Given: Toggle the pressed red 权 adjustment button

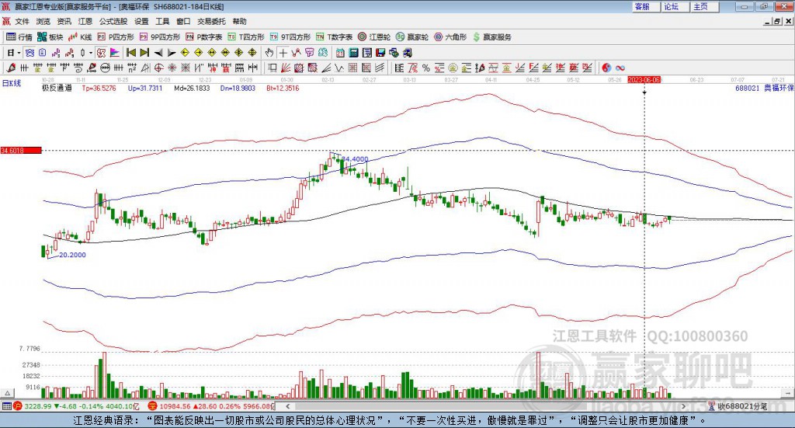Looking at the screenshot, I should (102, 53).
